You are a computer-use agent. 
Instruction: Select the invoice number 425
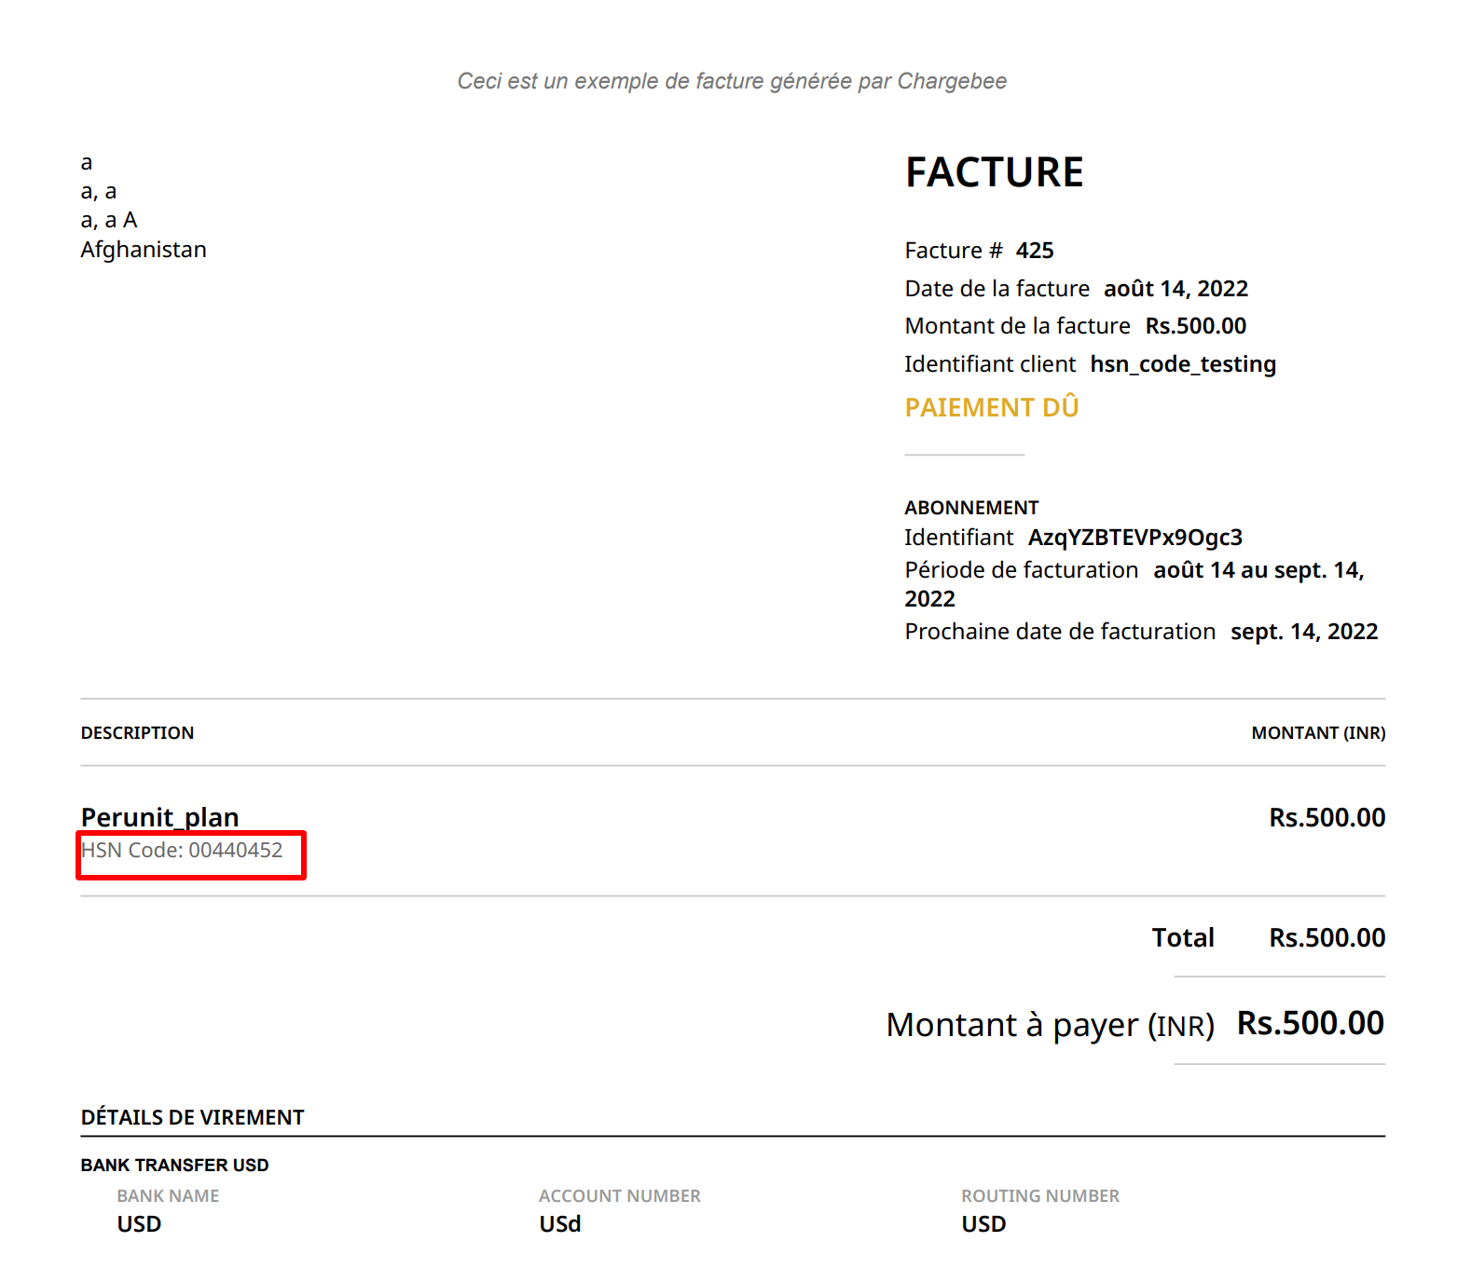(1034, 251)
